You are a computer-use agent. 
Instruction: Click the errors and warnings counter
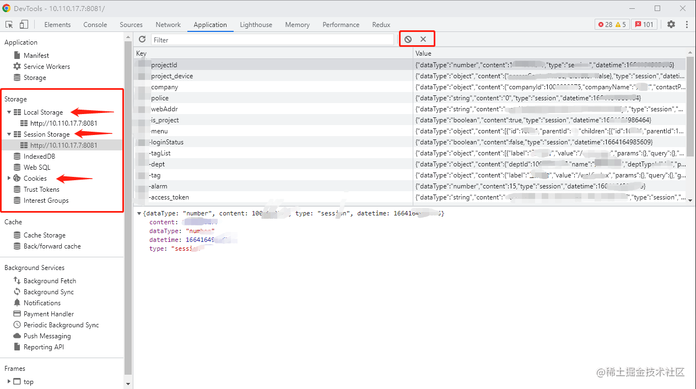(612, 25)
